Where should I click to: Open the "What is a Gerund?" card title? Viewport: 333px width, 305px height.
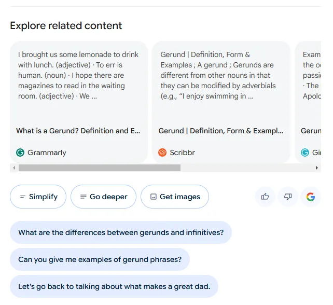point(78,131)
